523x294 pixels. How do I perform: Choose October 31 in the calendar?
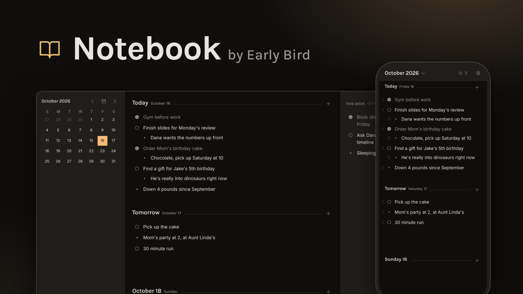[x=113, y=161]
